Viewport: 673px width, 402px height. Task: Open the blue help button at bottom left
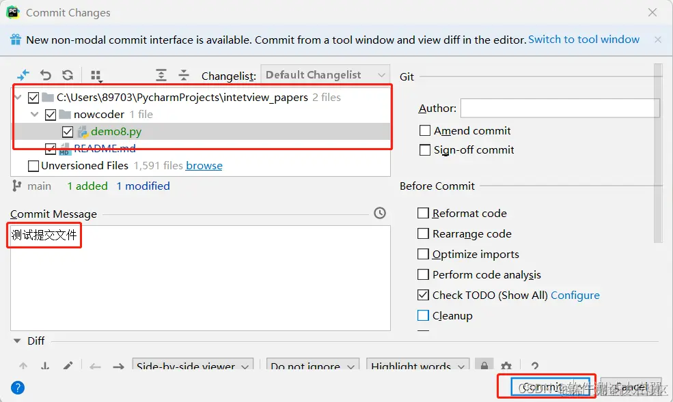[x=18, y=388]
